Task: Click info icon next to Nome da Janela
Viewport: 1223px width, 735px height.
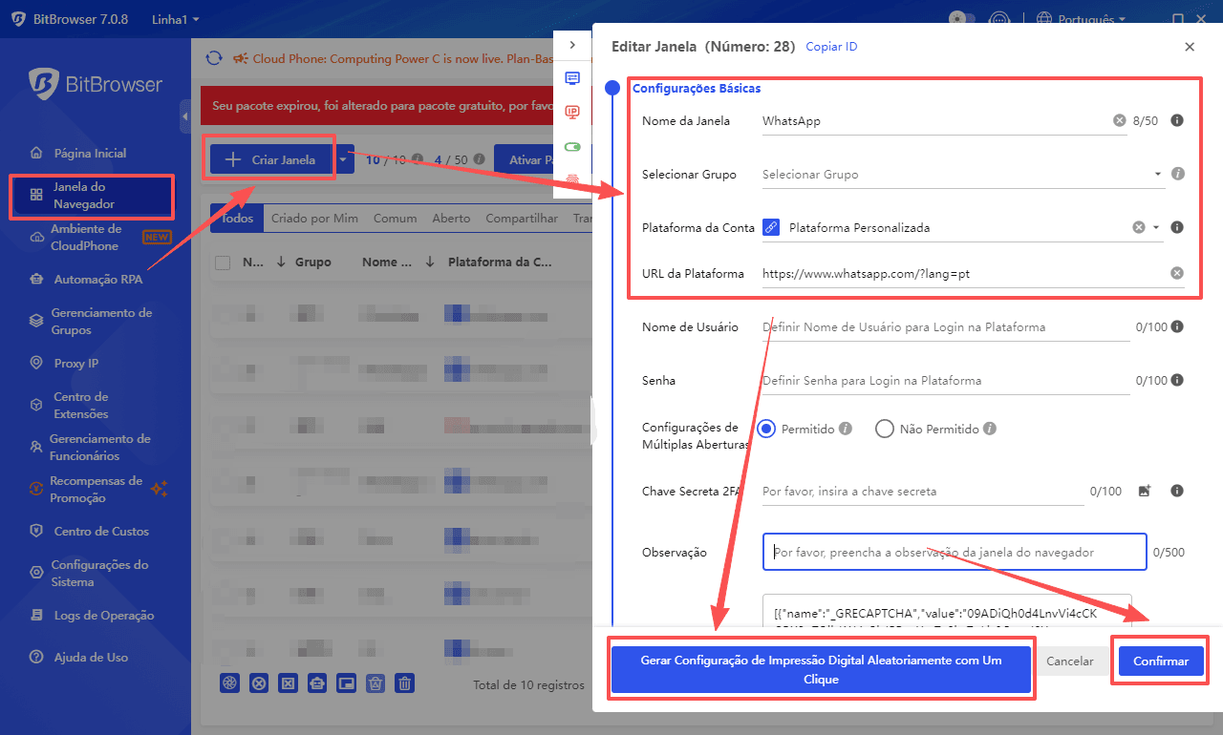Action: coord(1177,121)
